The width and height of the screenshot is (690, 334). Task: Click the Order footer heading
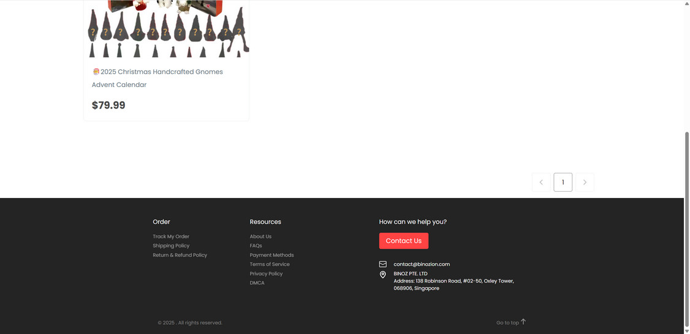(161, 222)
